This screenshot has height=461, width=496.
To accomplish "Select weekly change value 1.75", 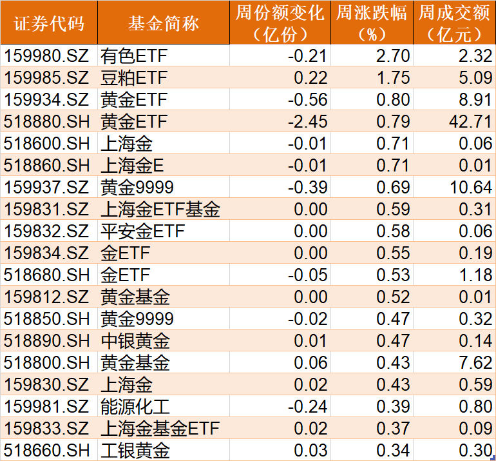I will pos(393,77).
